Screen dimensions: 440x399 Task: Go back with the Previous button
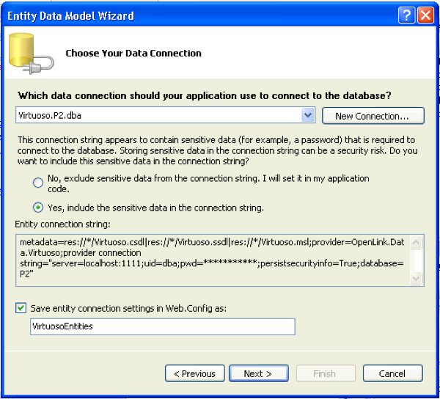click(194, 373)
